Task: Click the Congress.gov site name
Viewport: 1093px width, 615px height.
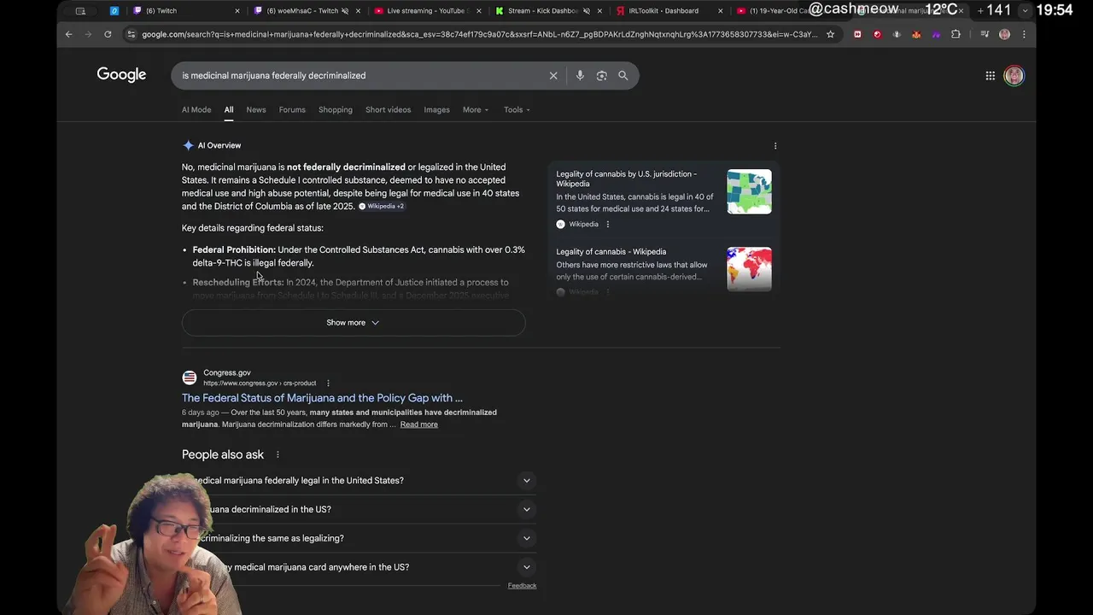Action: (227, 372)
